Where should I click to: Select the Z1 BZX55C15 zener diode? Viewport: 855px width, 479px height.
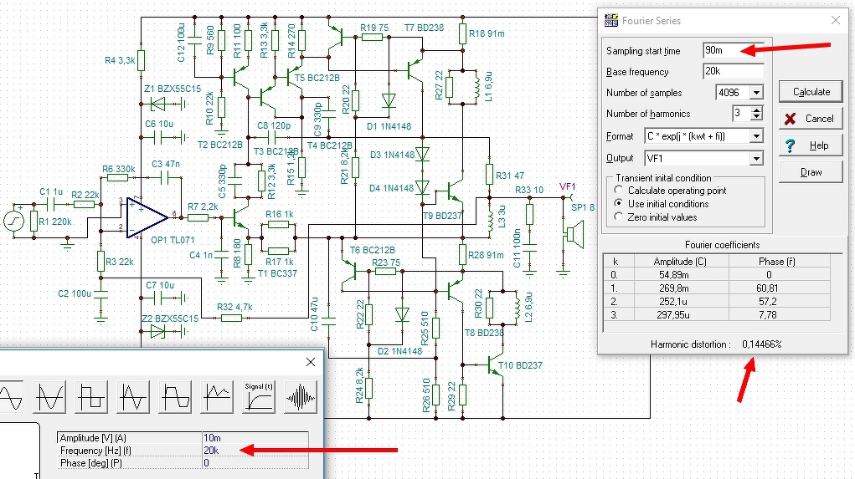click(x=158, y=104)
